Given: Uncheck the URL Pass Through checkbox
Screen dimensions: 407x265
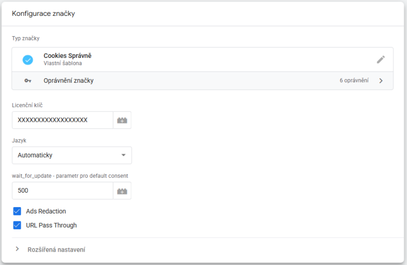Looking at the screenshot, I should pos(17,225).
